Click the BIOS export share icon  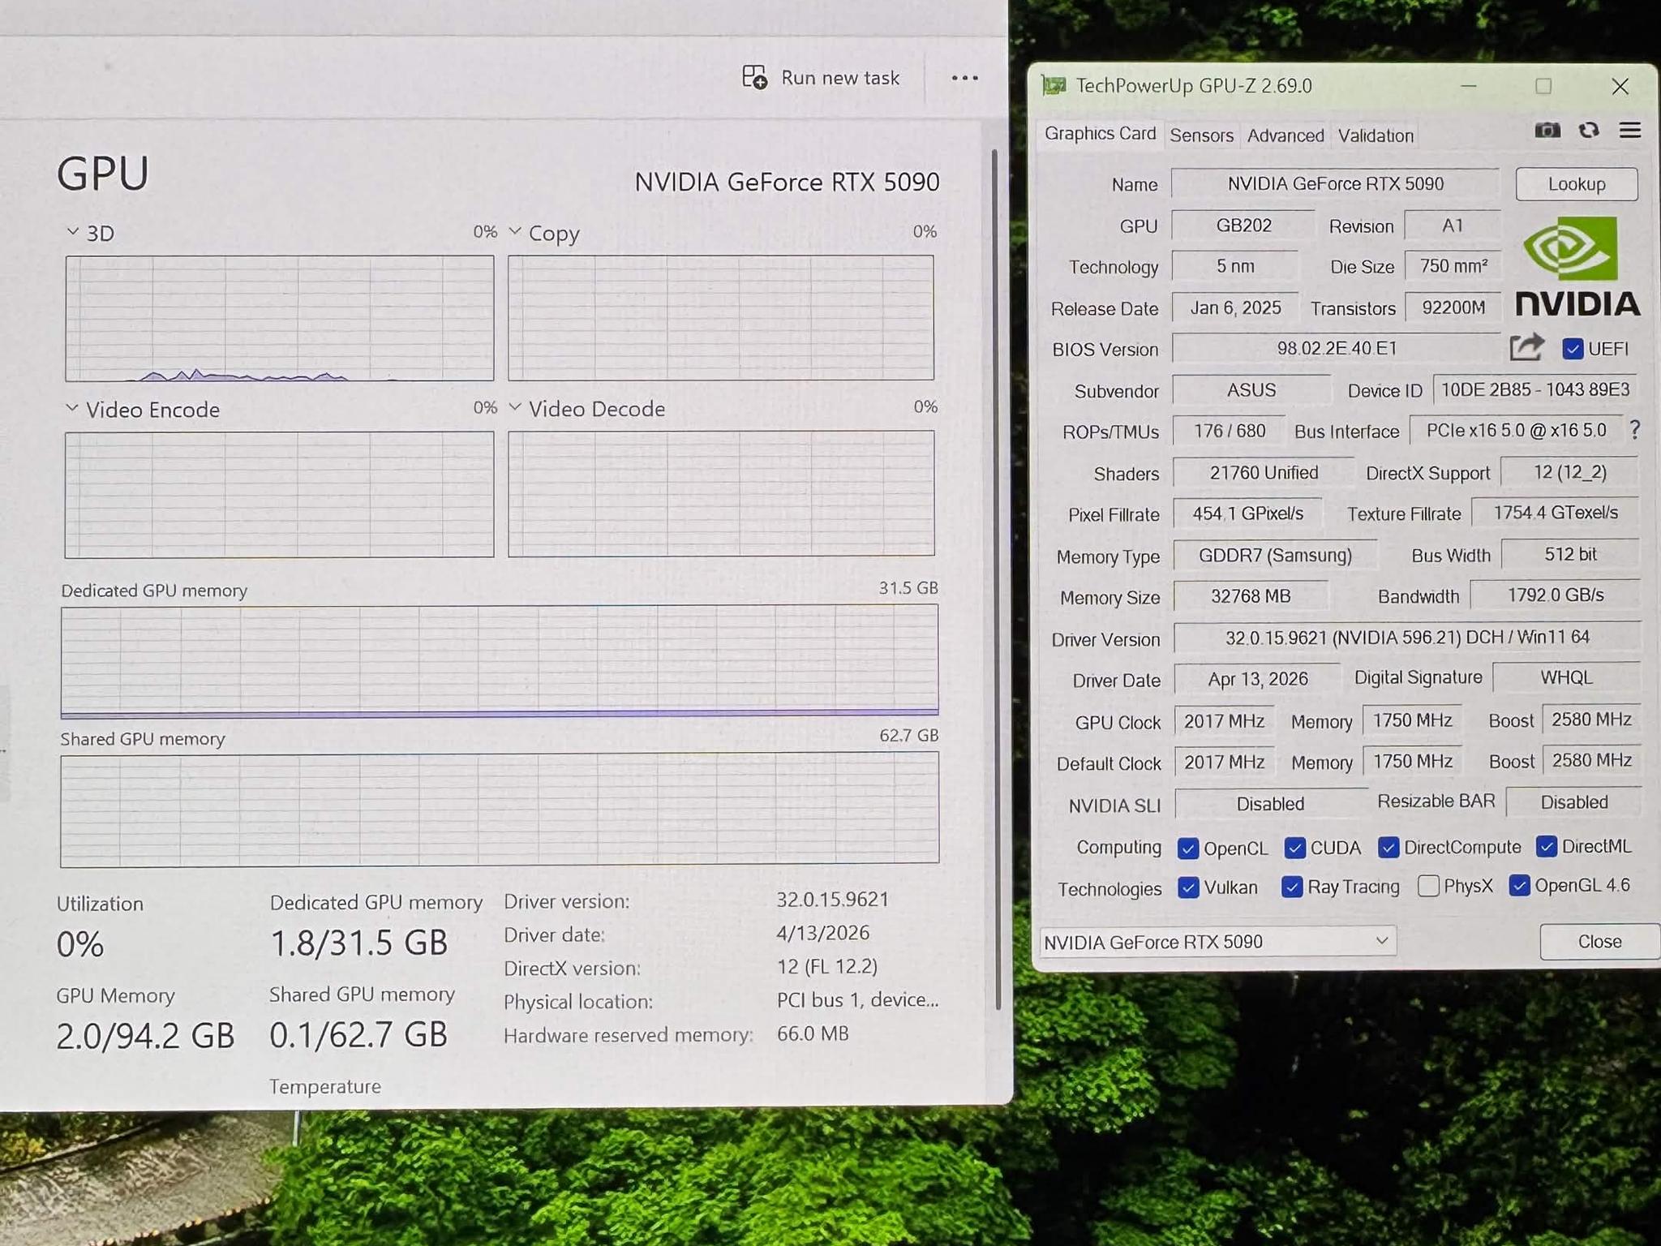1526,347
